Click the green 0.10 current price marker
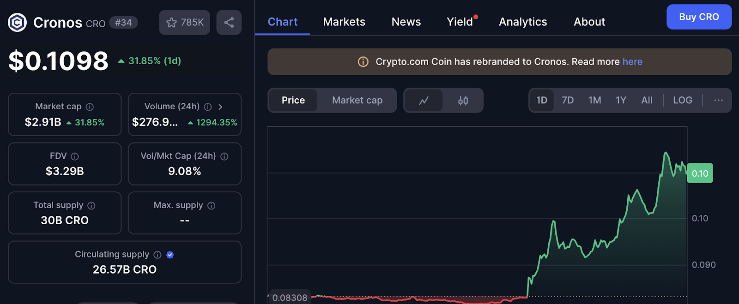This screenshot has width=739, height=304. [700, 173]
